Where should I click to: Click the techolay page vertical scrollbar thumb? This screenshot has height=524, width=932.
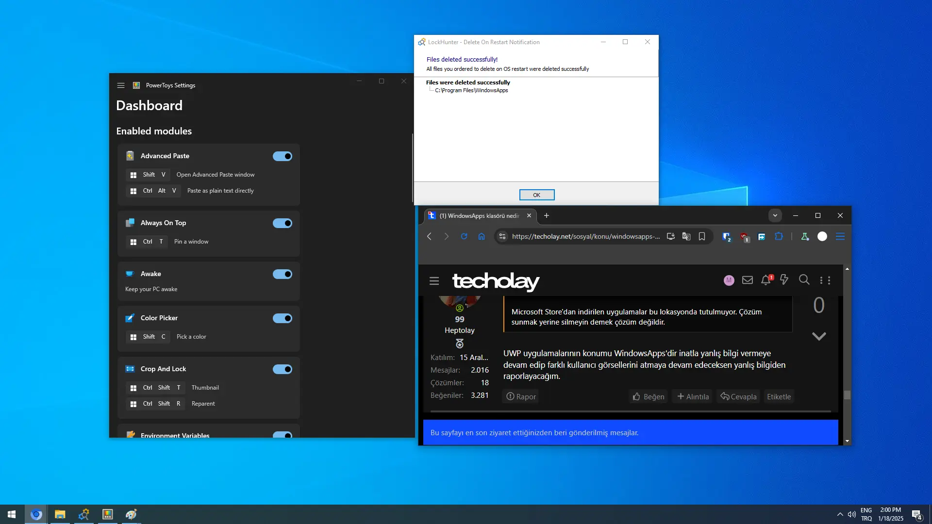click(x=847, y=395)
